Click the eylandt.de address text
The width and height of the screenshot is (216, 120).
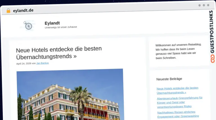[23, 10]
